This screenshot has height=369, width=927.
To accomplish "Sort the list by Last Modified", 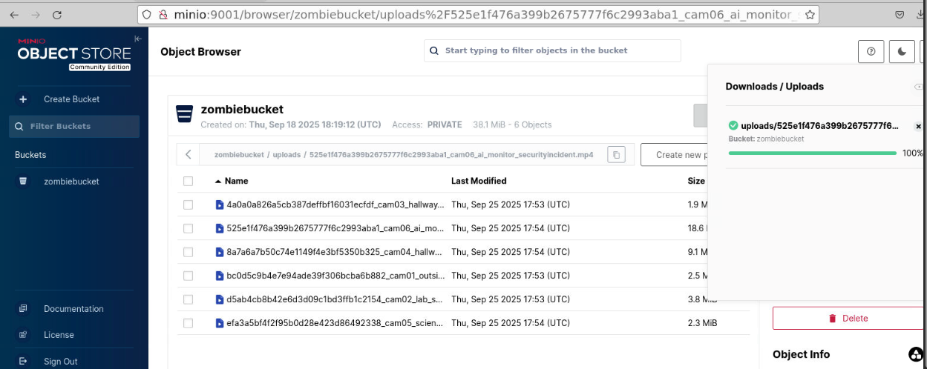I will click(x=479, y=181).
